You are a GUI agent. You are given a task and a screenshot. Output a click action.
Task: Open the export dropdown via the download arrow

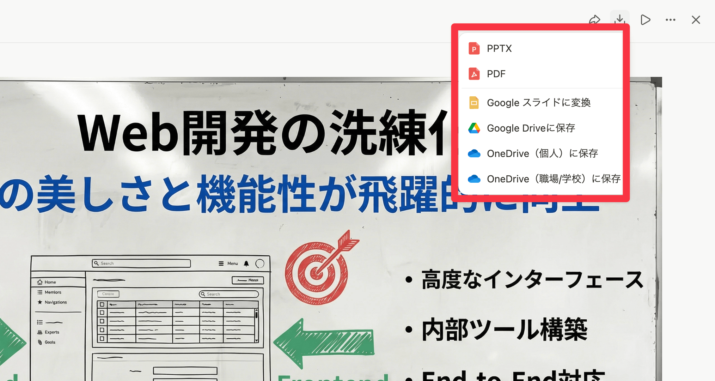coord(619,20)
